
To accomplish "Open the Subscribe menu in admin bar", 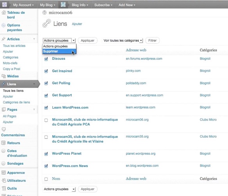I will coord(103,5).
